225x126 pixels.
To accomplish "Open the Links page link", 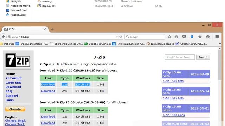I will (x=9, y=100).
